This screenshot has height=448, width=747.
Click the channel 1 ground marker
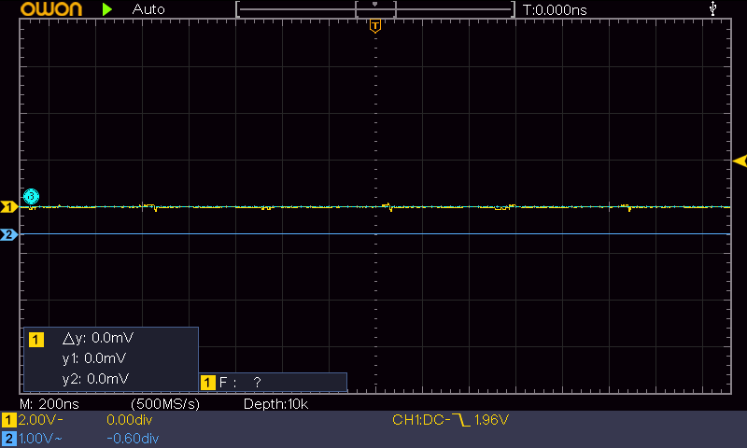pos(8,206)
